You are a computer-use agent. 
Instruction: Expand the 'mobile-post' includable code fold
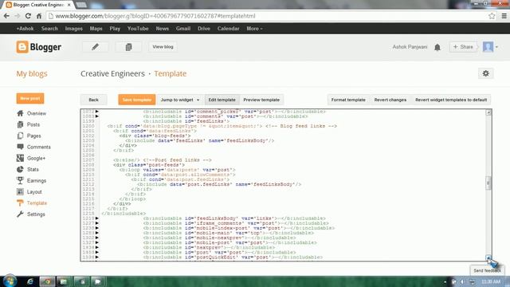click(x=97, y=242)
